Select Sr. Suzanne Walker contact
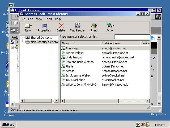The width and height of the screenshot is (170, 128). 78,75
